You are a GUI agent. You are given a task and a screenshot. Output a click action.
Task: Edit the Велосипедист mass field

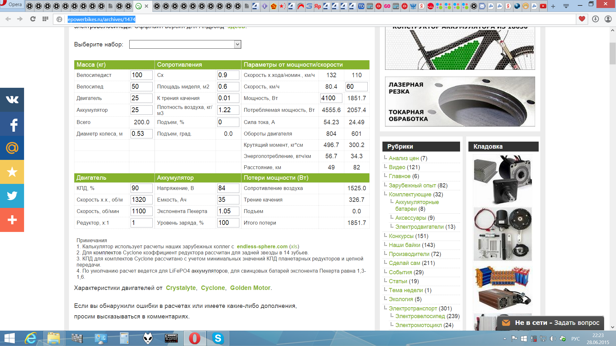pyautogui.click(x=141, y=75)
